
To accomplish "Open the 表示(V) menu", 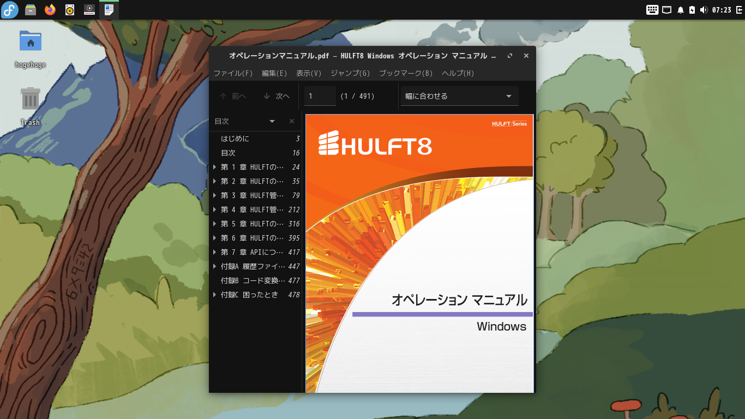I will [x=309, y=73].
